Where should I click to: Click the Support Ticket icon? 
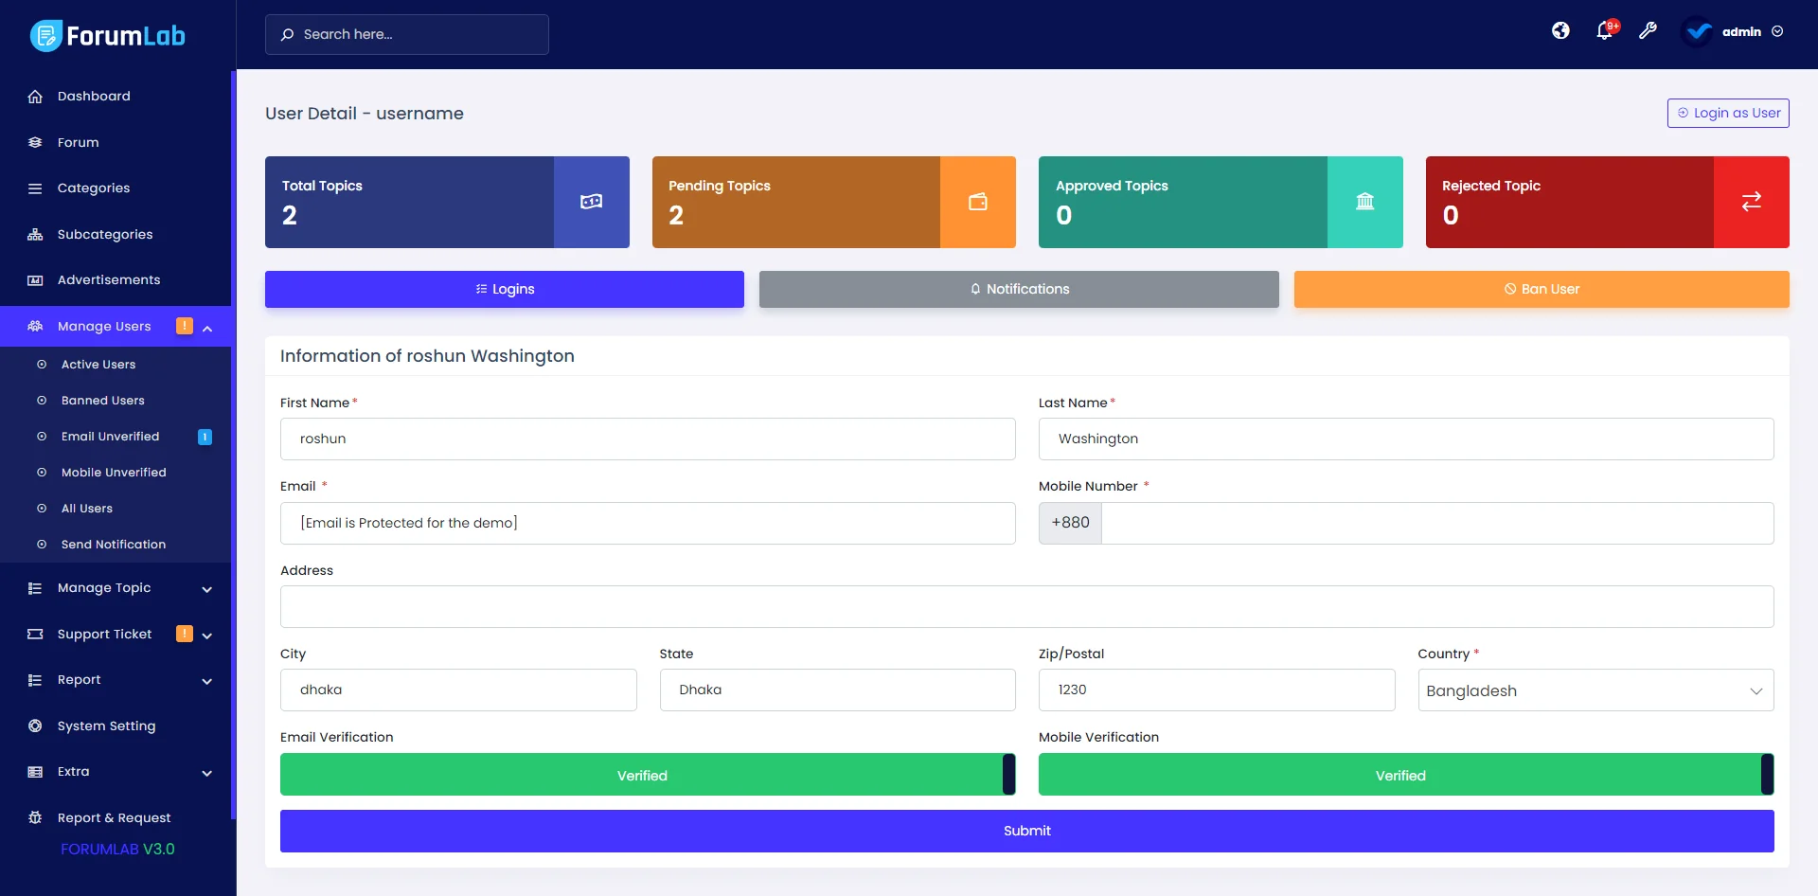(35, 634)
